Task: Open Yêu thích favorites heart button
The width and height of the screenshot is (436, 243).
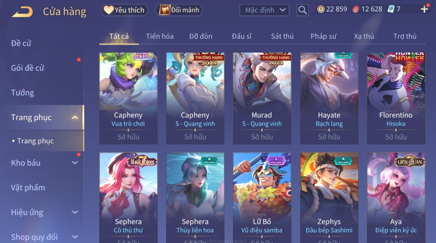Action: pyautogui.click(x=124, y=10)
